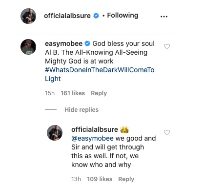Open the officialalbsure avatar beside the reply
The width and height of the screenshot is (205, 188).
point(55,133)
